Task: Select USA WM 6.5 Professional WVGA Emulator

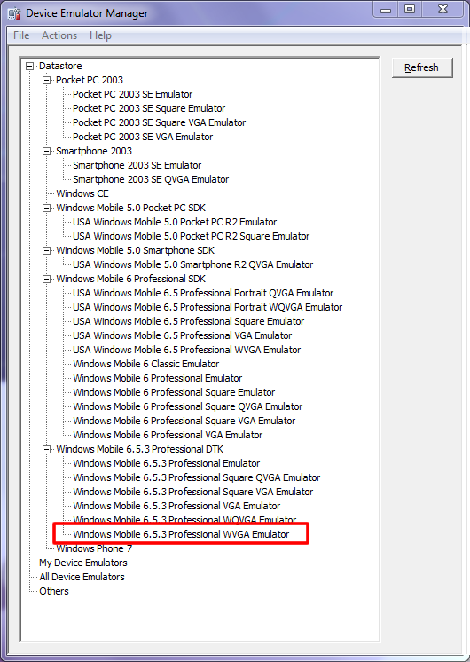Action: [x=186, y=350]
